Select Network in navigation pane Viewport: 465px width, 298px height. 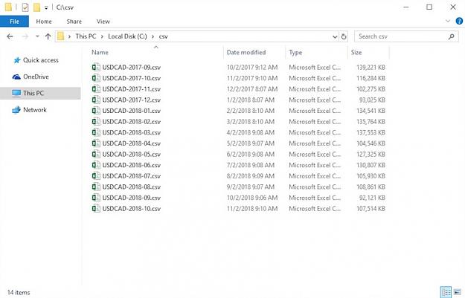click(29, 109)
